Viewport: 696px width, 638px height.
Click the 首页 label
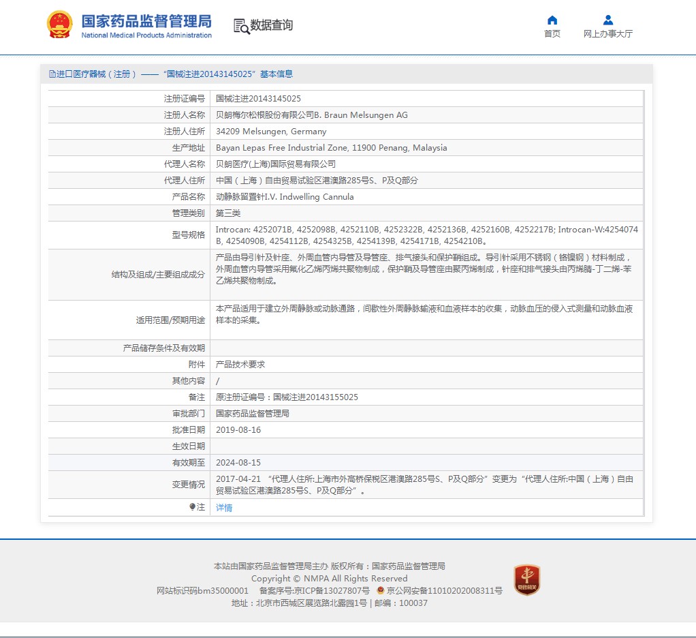[552, 34]
